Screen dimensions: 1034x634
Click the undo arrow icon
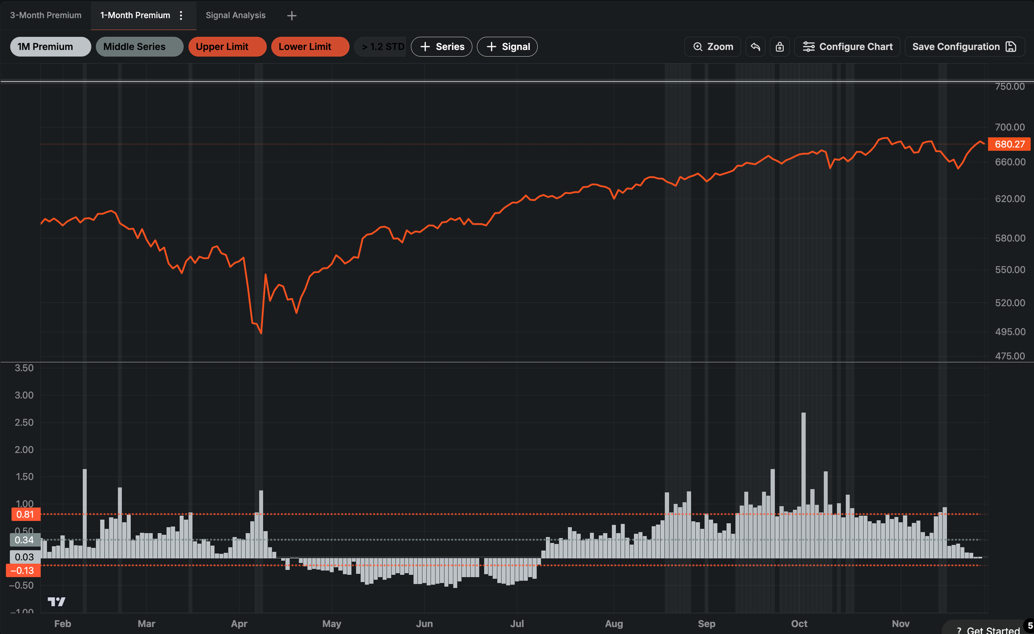click(755, 47)
